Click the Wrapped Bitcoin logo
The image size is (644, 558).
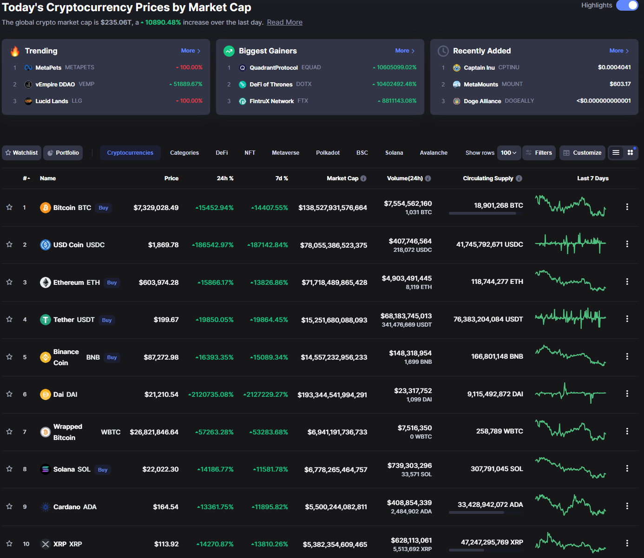pyautogui.click(x=46, y=432)
